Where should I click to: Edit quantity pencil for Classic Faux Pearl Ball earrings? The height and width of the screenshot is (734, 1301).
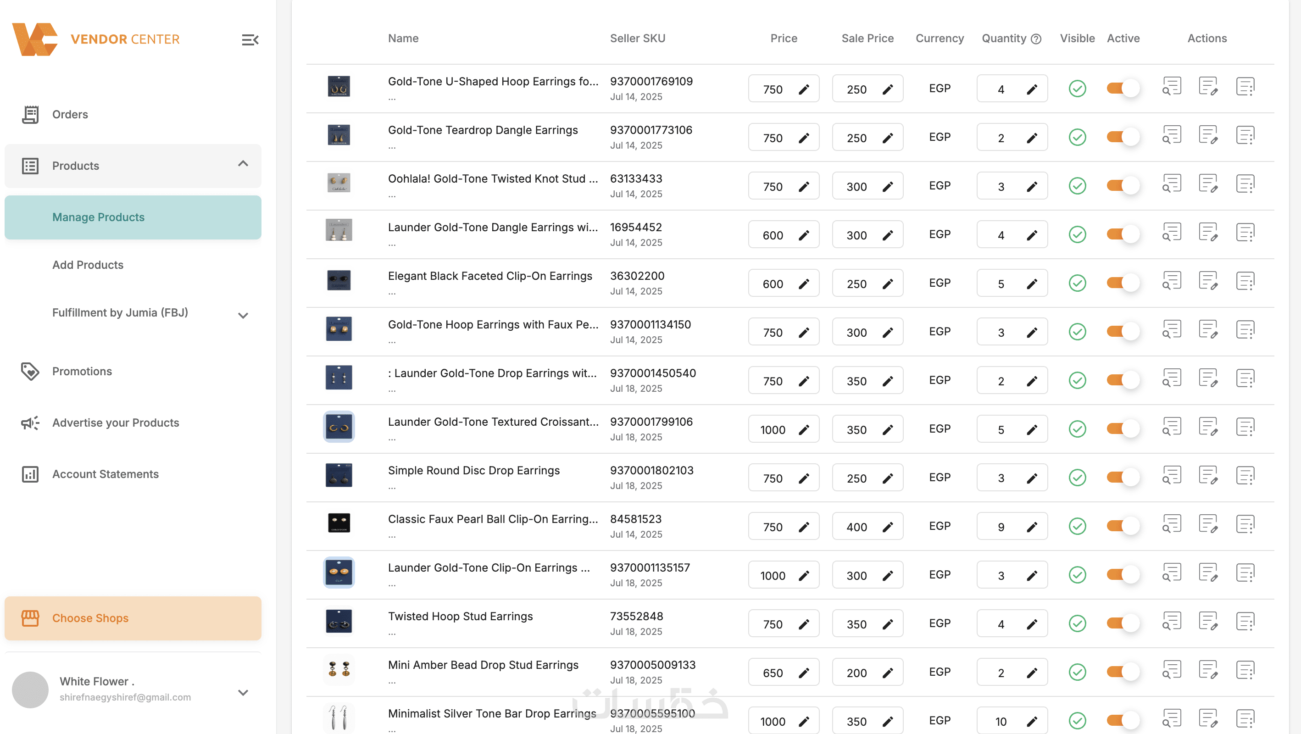click(1032, 527)
